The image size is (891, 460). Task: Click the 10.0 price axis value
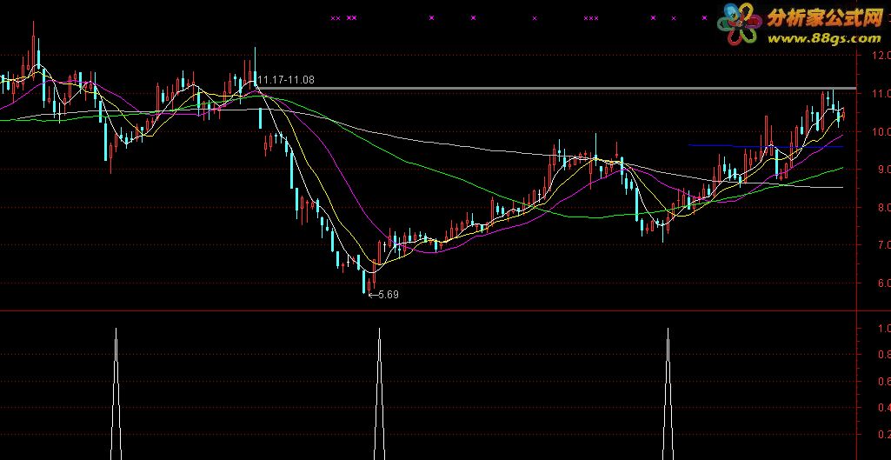point(881,131)
